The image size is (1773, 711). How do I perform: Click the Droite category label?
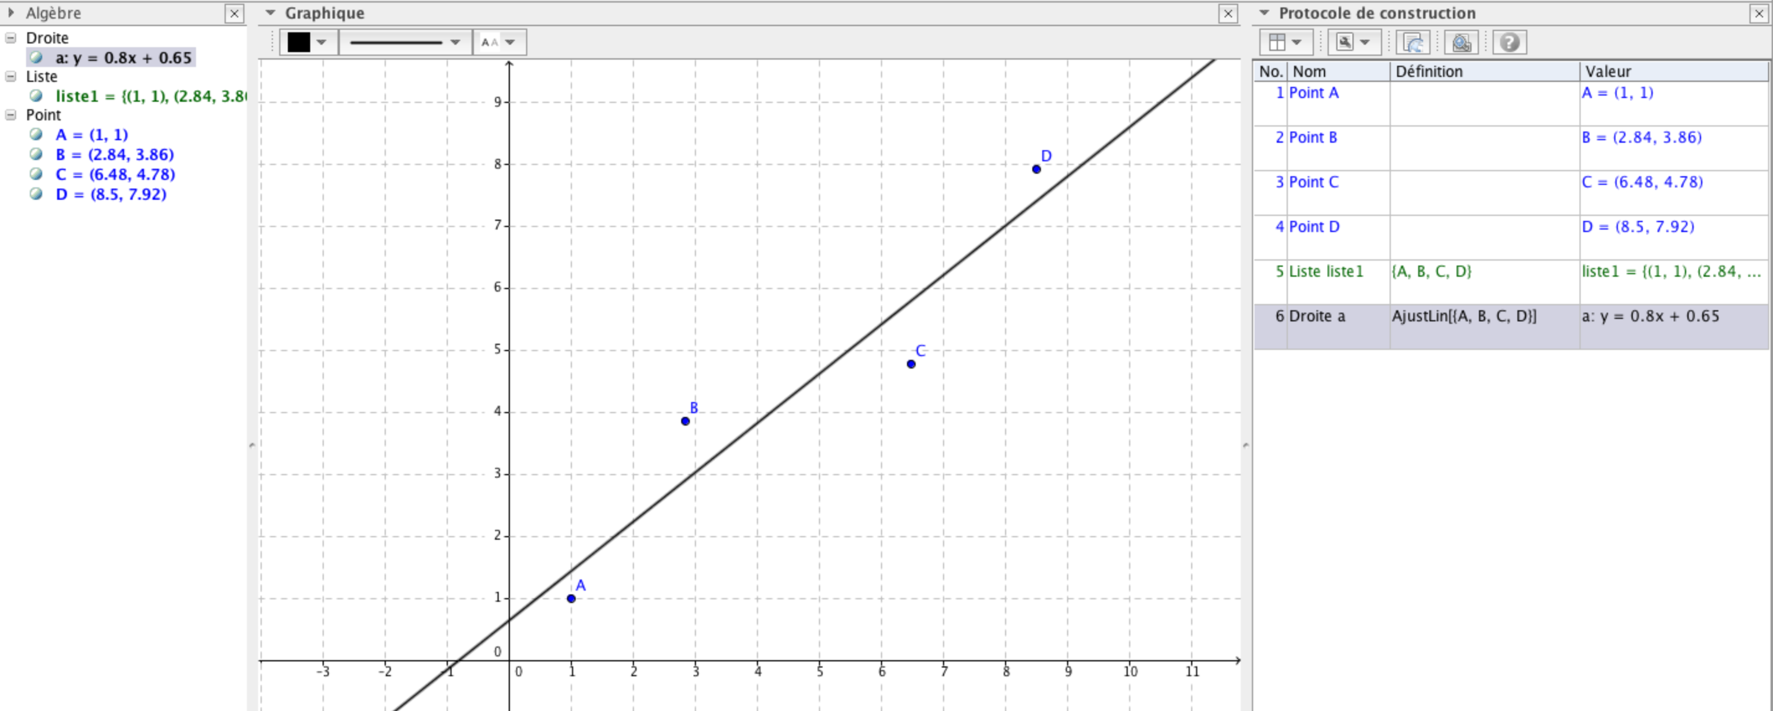point(48,38)
